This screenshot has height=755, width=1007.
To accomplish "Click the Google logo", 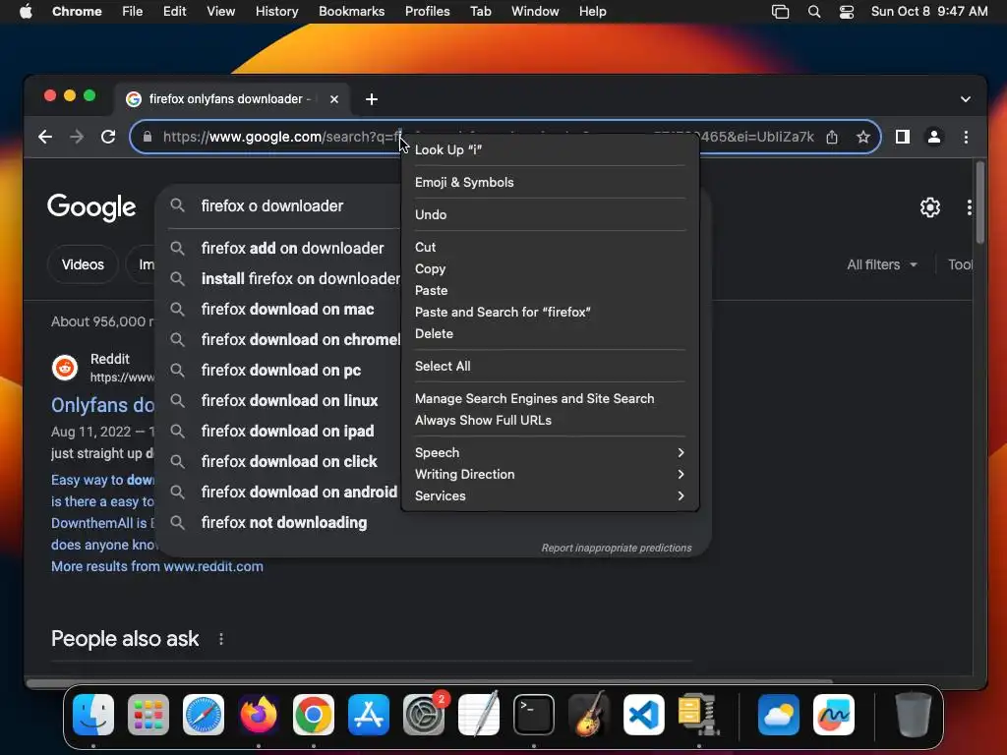I will point(91,206).
